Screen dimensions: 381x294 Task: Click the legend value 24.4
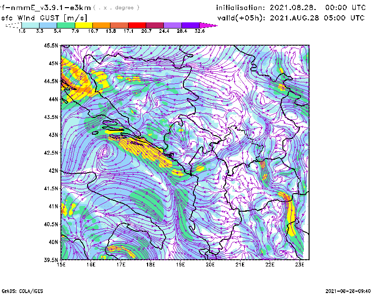point(164,31)
